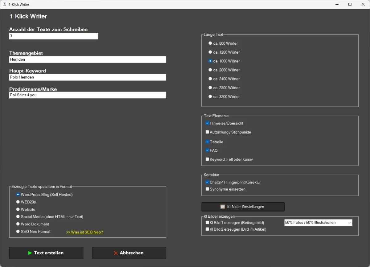Choose Social Media (ohne HTML - nur Text)
370x267 pixels.
(x=18, y=216)
